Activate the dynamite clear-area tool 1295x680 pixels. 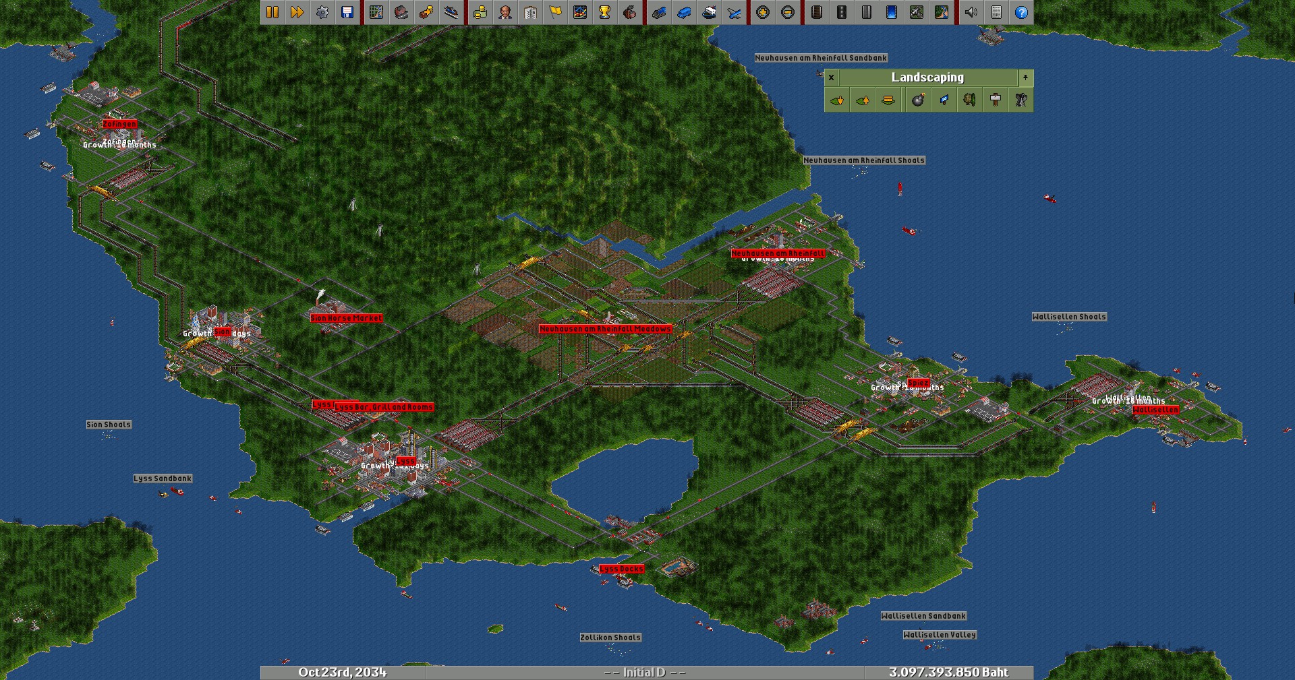point(917,100)
